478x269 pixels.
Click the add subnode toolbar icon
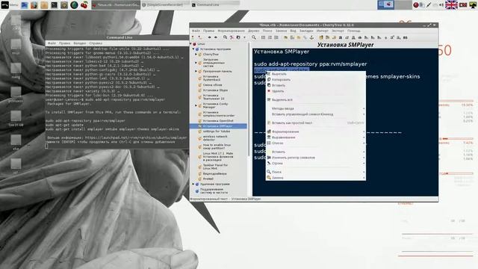(199, 37)
